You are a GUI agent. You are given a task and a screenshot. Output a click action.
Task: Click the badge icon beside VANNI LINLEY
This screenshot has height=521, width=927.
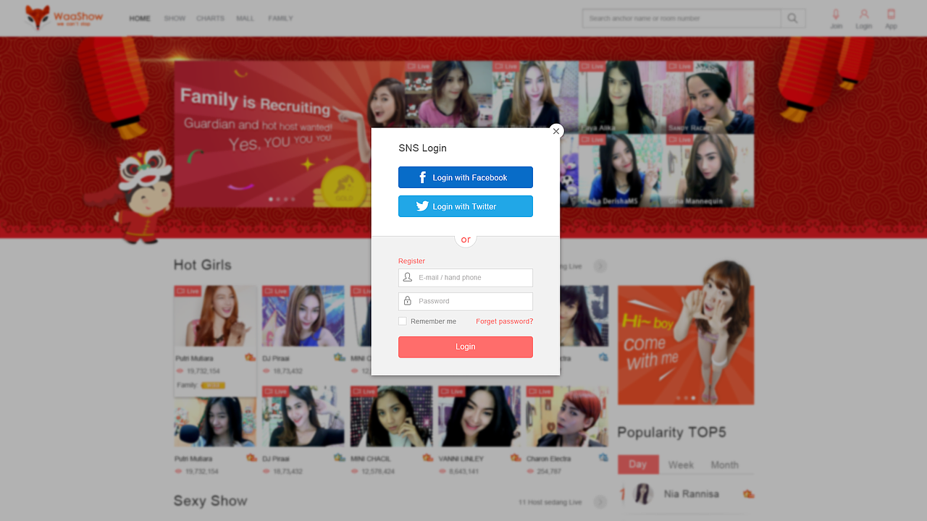(x=516, y=458)
